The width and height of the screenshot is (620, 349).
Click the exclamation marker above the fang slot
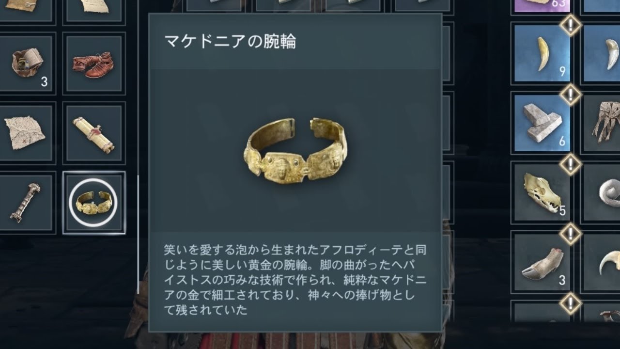571,24
